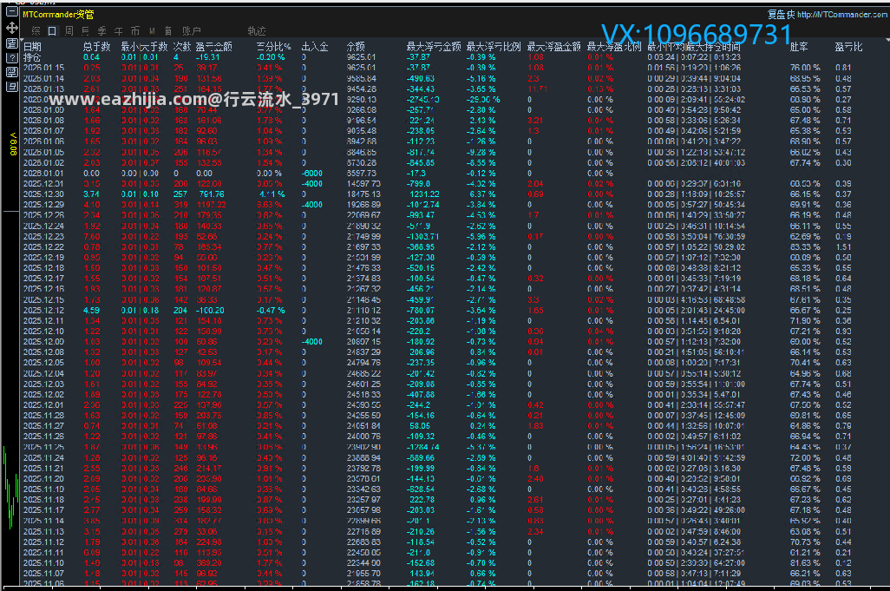Open the 年 yearly tab

[x=118, y=30]
